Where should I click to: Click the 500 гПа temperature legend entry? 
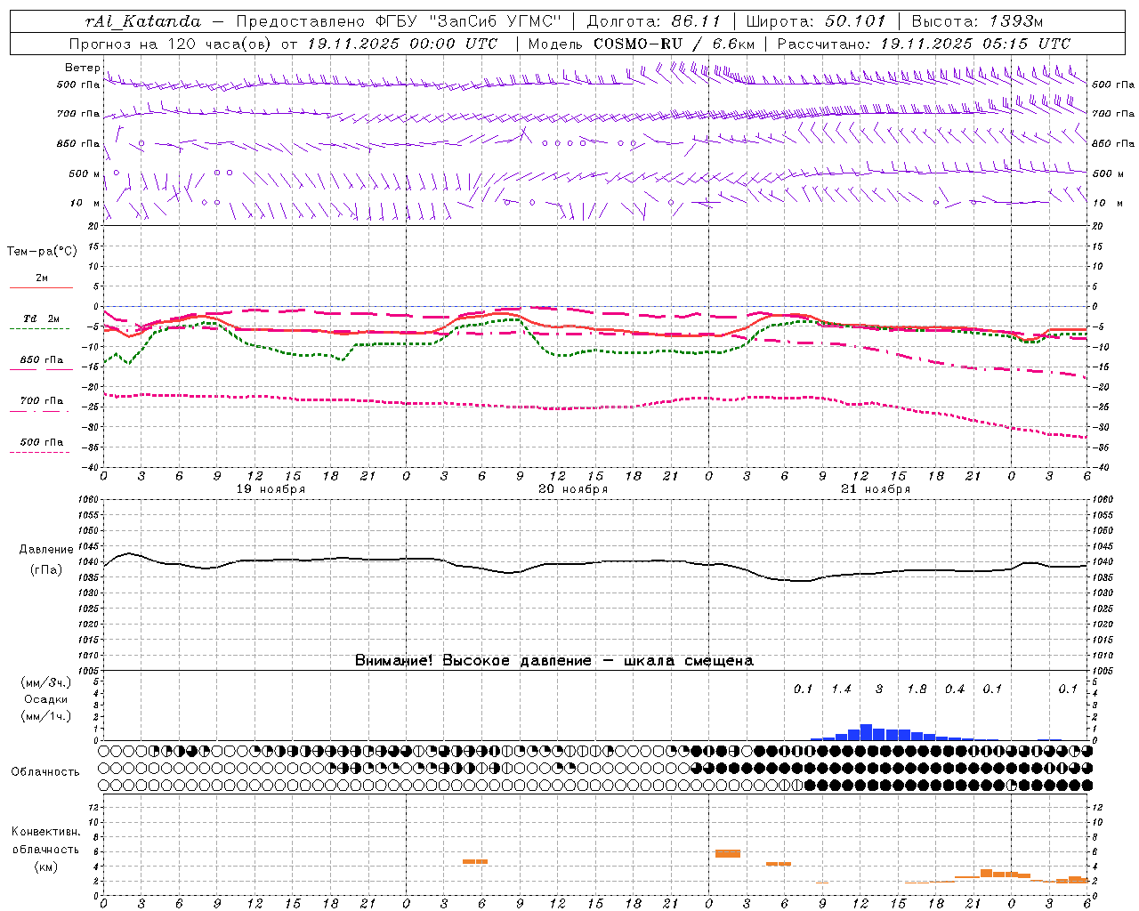pos(42,442)
